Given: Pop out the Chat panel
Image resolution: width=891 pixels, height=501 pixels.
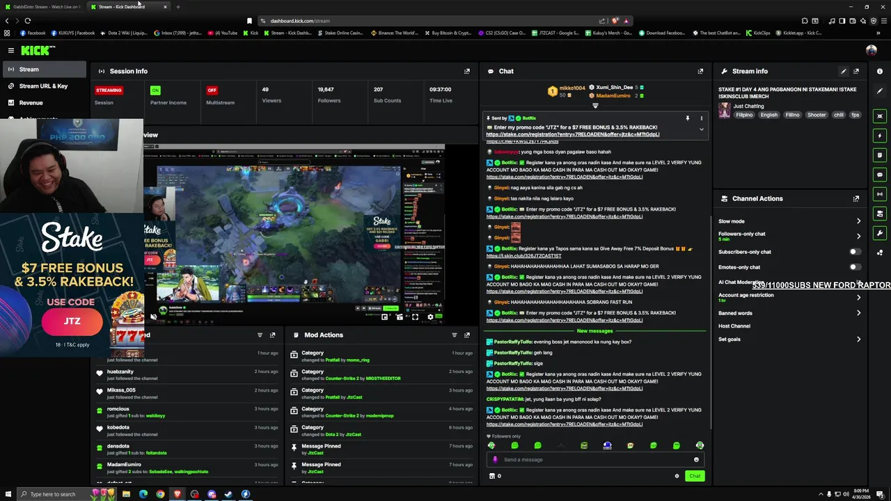Looking at the screenshot, I should tap(700, 71).
